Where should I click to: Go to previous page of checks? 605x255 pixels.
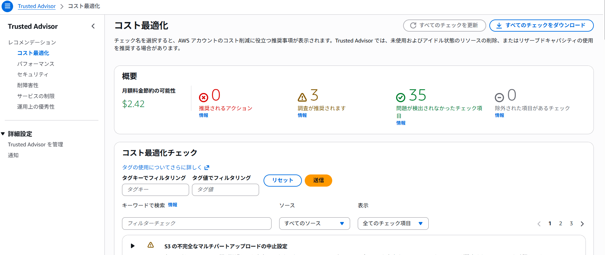coord(539,224)
